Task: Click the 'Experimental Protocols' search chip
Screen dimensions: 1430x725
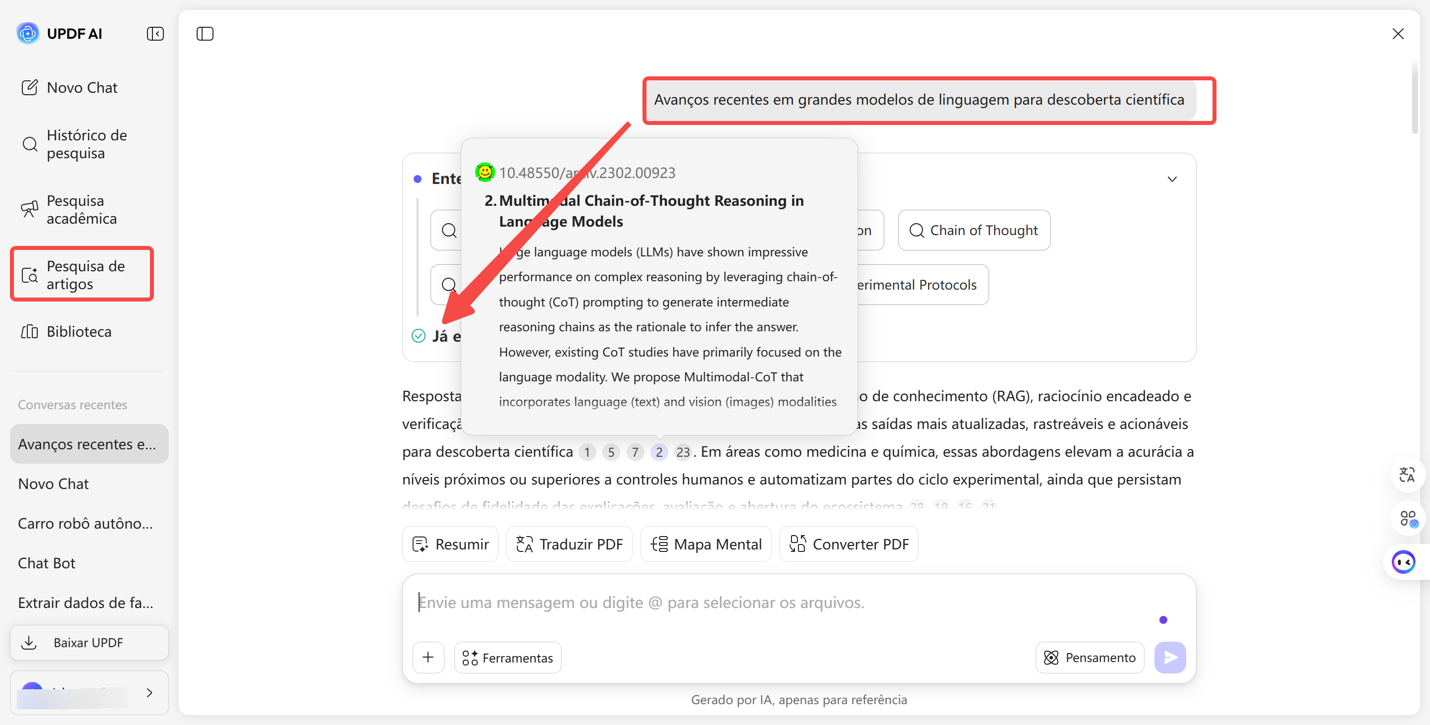Action: (923, 284)
